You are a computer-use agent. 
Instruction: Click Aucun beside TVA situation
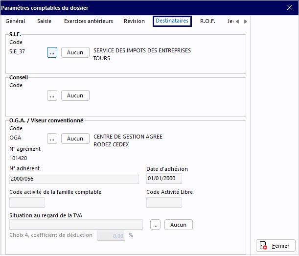click(x=179, y=225)
